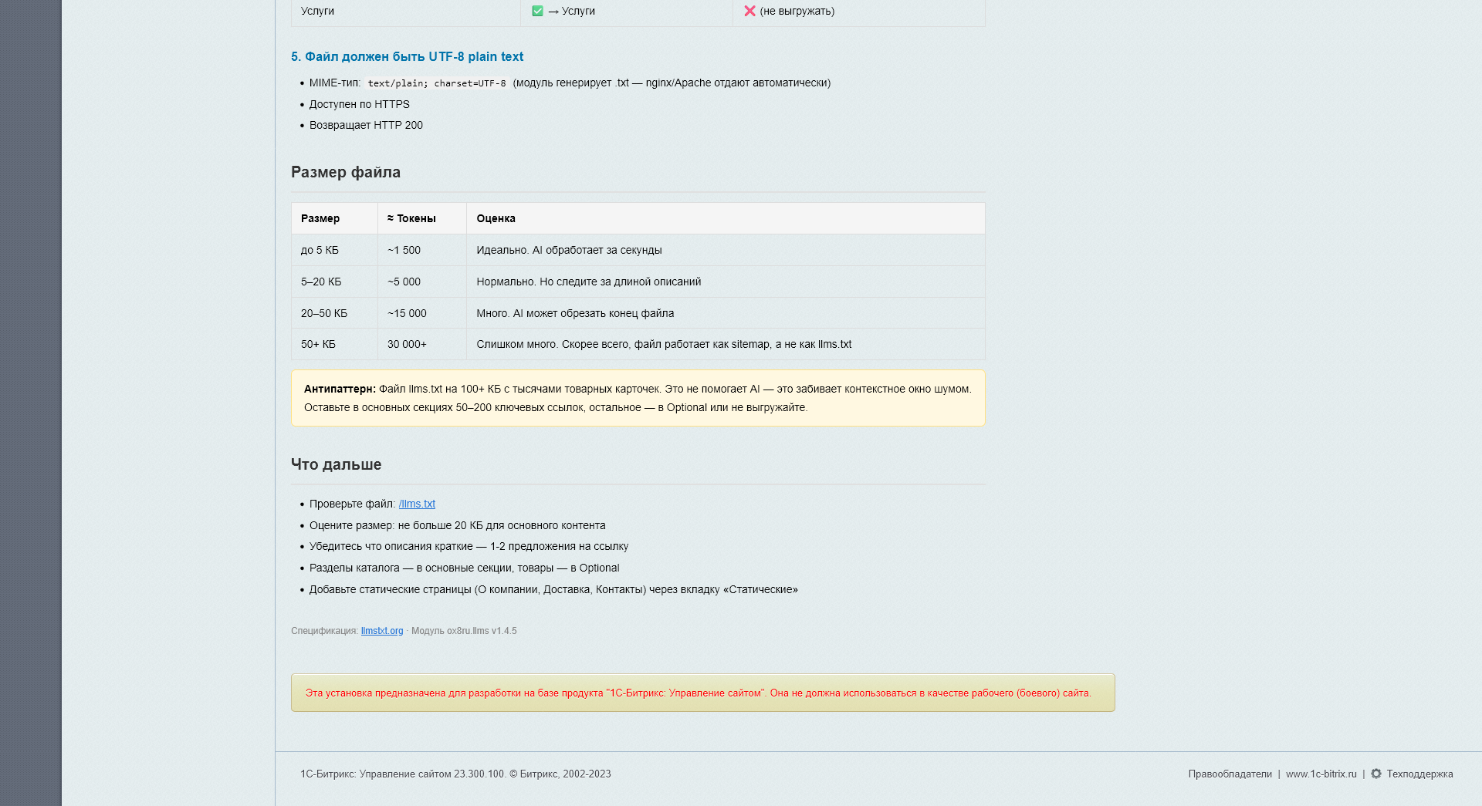Open the /llms.txt link
The width and height of the screenshot is (1482, 806).
(417, 504)
